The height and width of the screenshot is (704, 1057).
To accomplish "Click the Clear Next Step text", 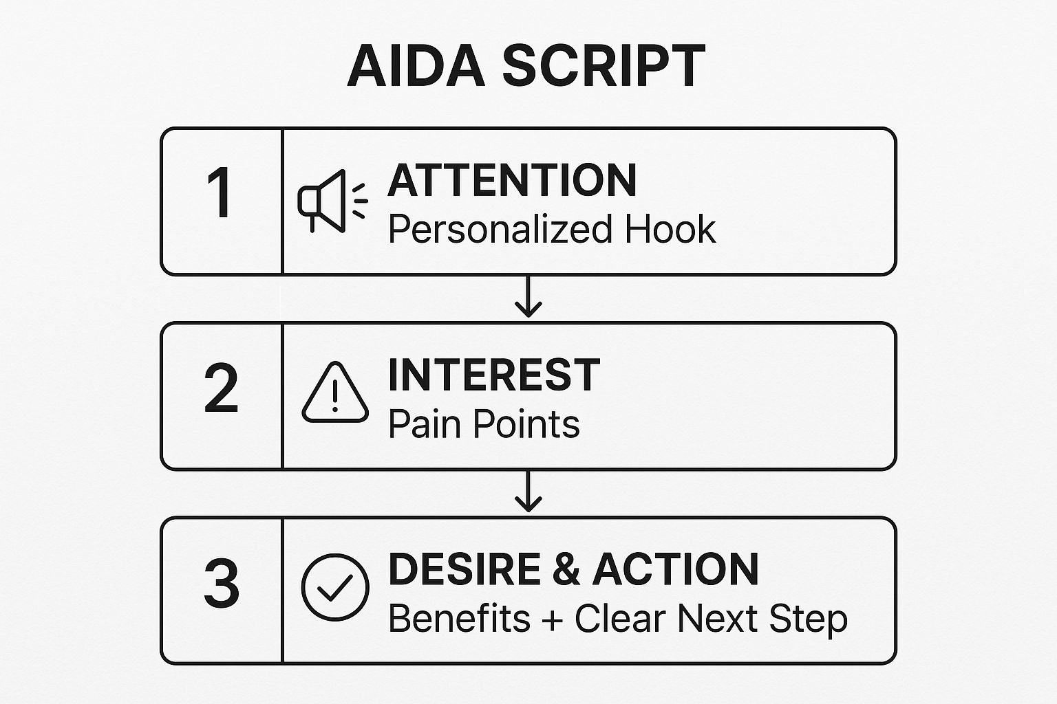I will 711,619.
